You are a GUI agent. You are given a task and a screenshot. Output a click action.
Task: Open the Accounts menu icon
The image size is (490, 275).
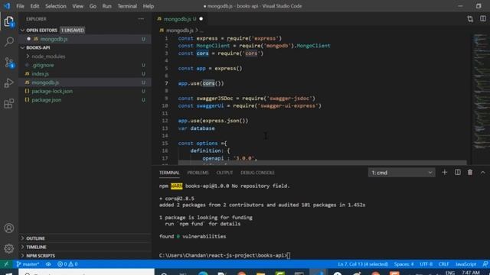pyautogui.click(x=9, y=228)
